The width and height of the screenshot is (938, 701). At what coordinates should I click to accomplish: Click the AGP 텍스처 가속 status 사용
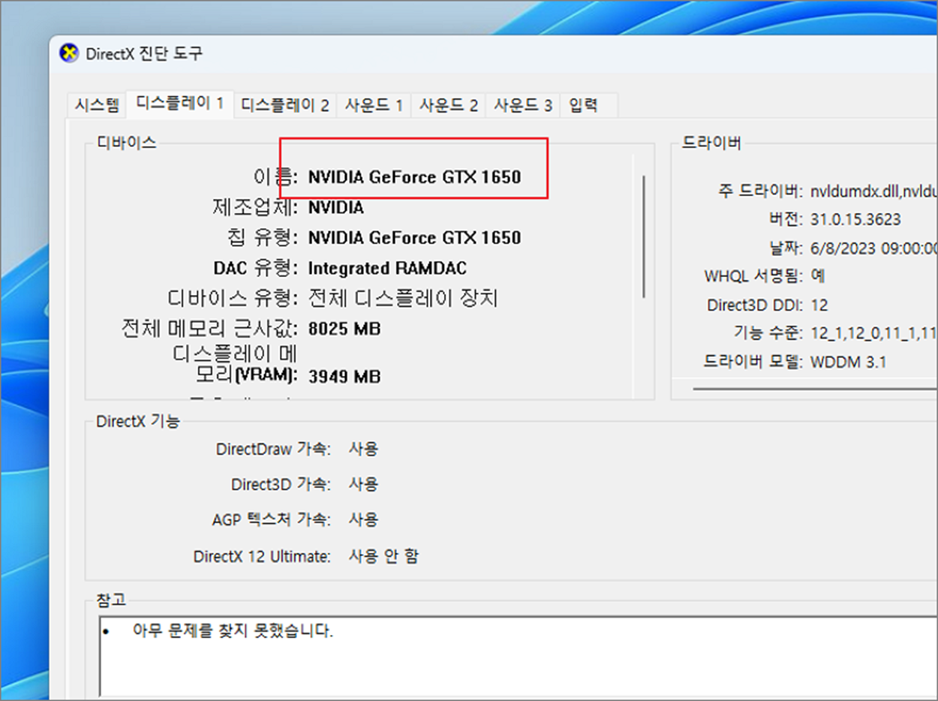363,519
